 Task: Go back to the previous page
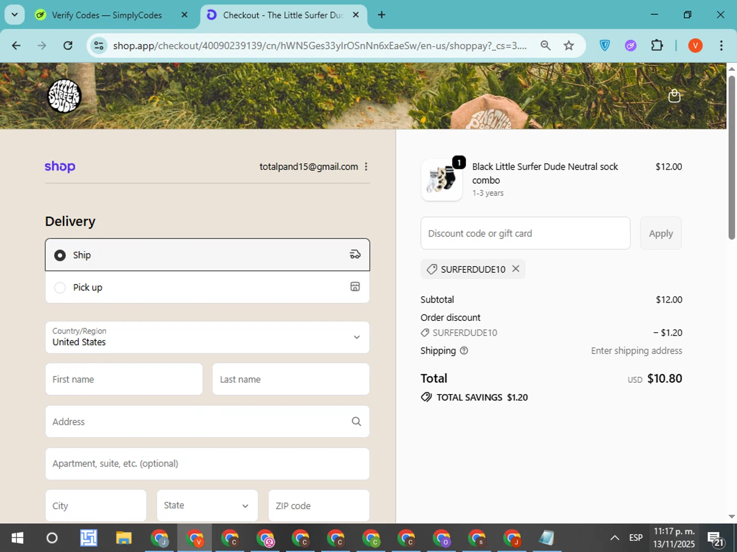[16, 46]
